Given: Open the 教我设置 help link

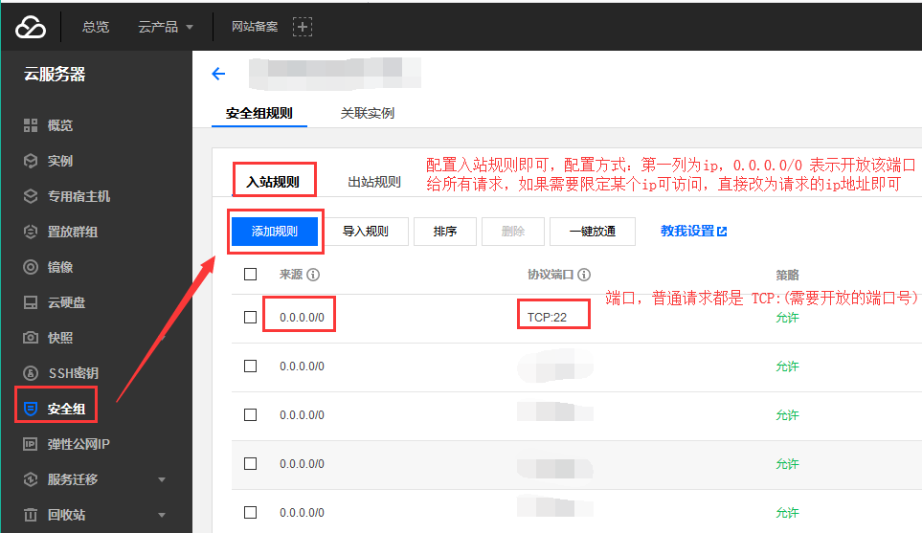Looking at the screenshot, I should click(687, 231).
